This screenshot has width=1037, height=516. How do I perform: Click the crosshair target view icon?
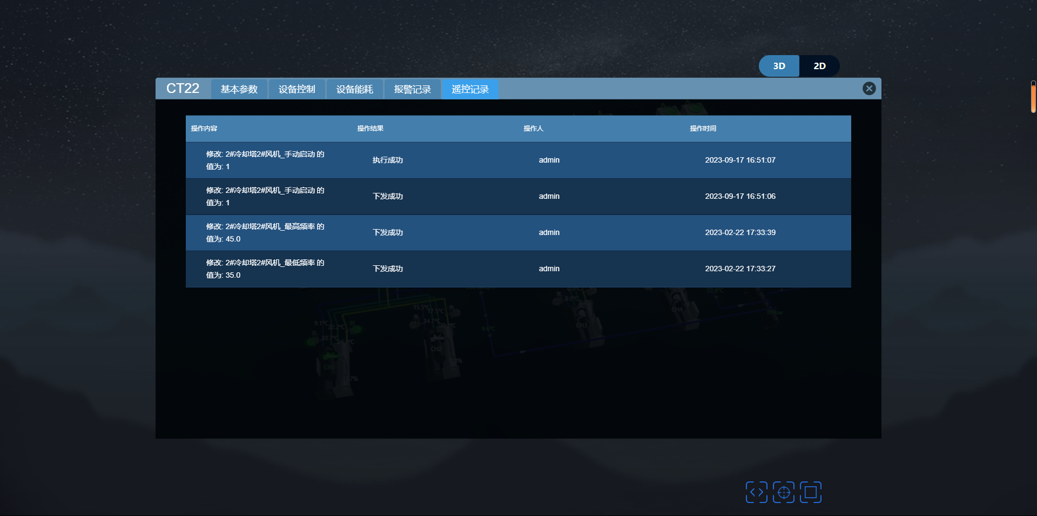(783, 492)
